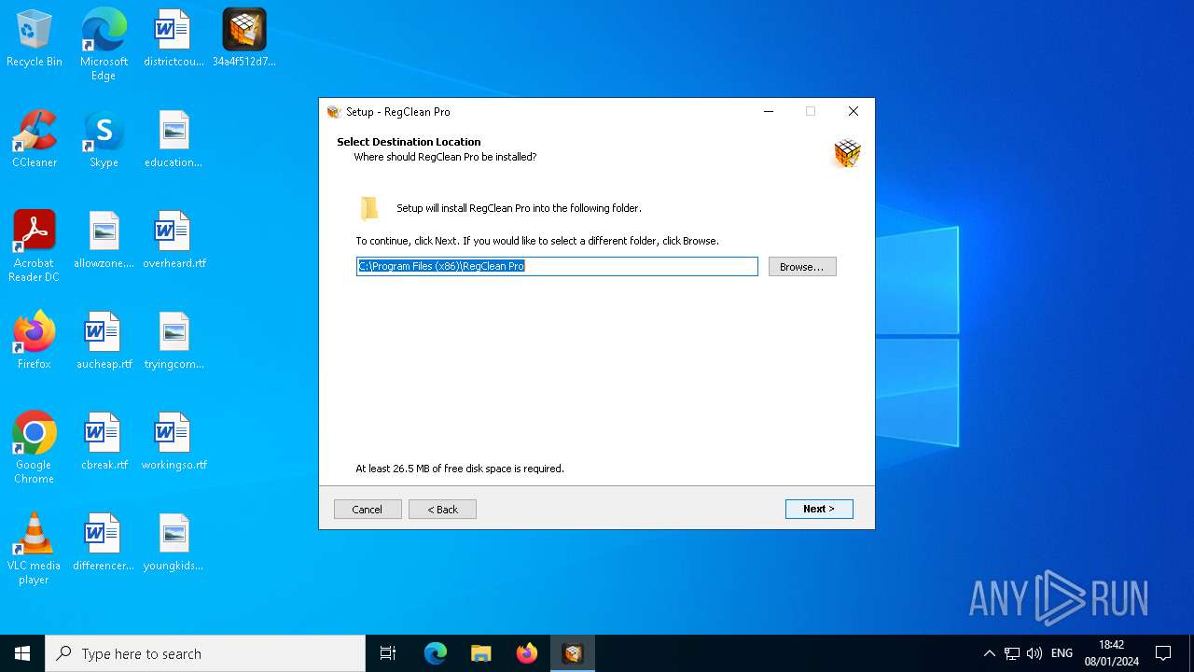Open File Explorer from the taskbar
The width and height of the screenshot is (1194, 672).
click(x=481, y=653)
